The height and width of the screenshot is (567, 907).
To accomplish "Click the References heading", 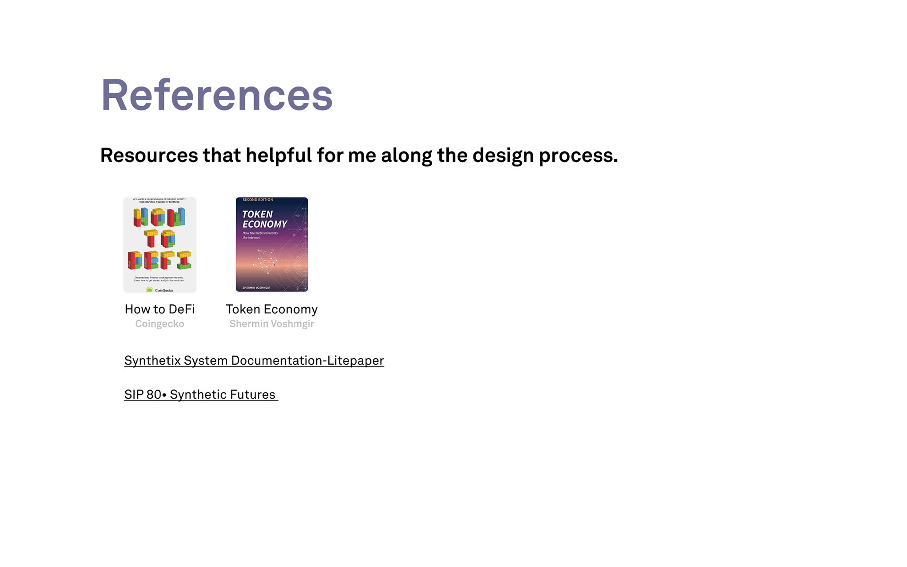I will coord(217,95).
